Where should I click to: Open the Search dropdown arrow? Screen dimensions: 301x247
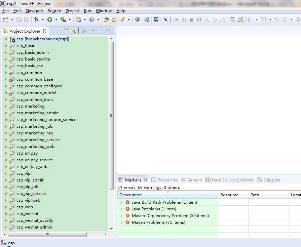pyautogui.click(x=129, y=19)
